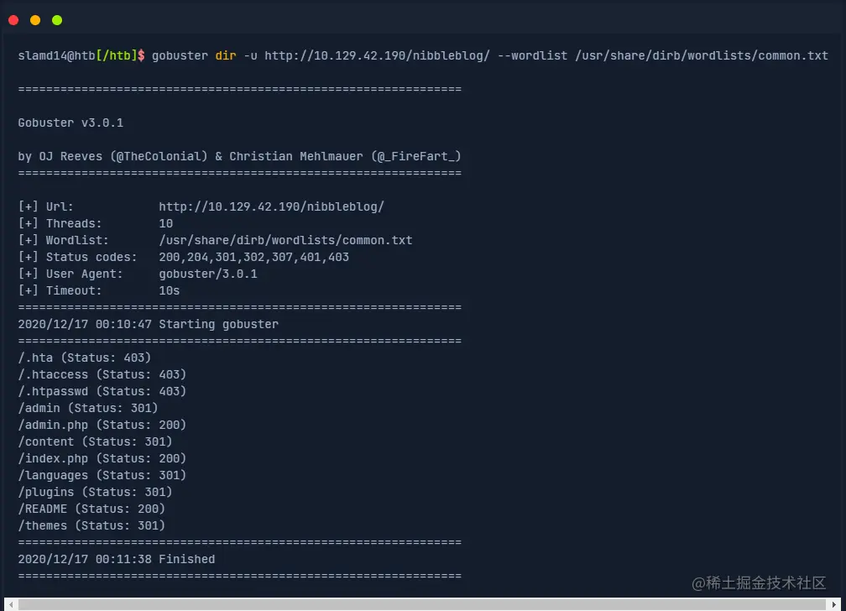
Task: Click the green maximize window dot
Action: (57, 20)
